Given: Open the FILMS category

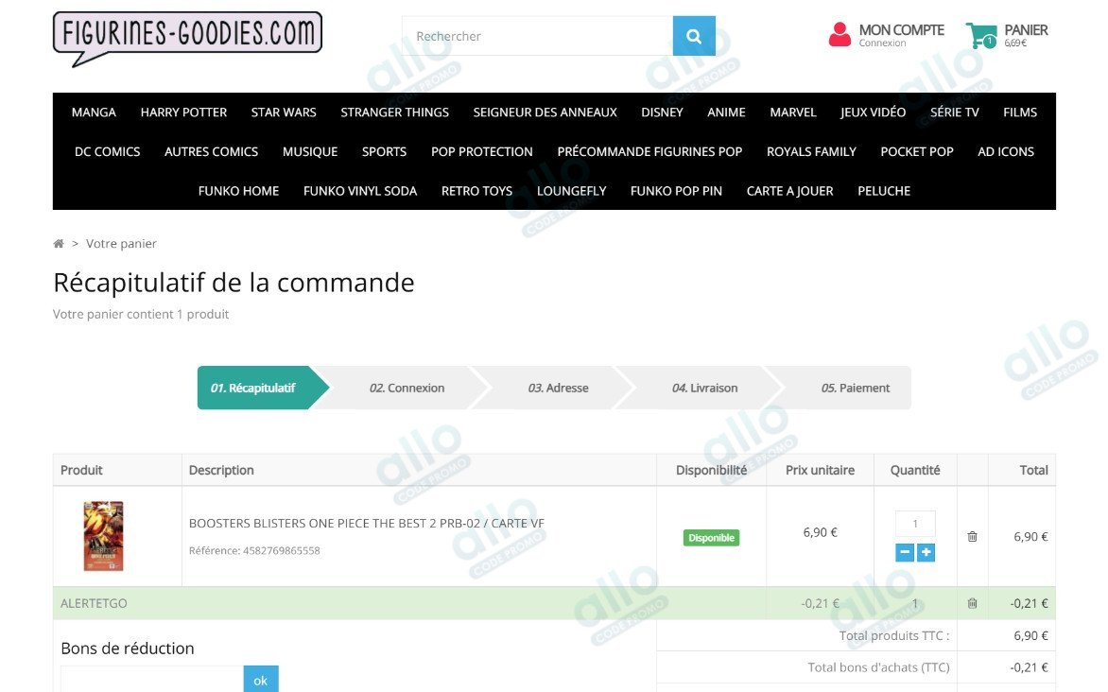Looking at the screenshot, I should coord(1020,112).
